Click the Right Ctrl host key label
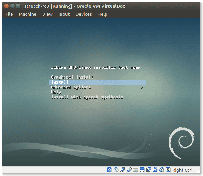The width and height of the screenshot is (203, 176). 182,170
